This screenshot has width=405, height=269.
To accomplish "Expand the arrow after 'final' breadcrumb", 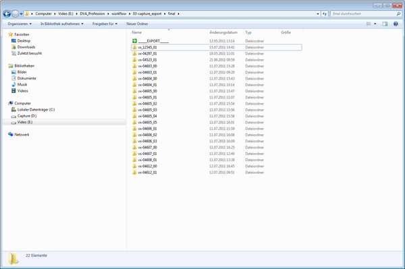I will point(178,13).
